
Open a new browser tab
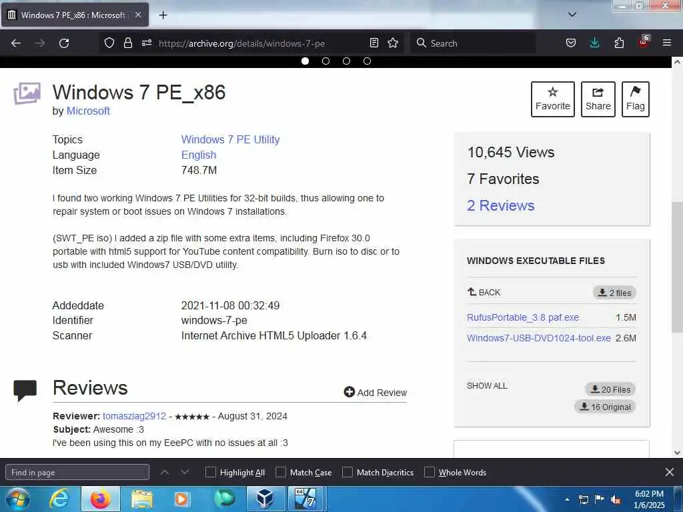(x=163, y=15)
